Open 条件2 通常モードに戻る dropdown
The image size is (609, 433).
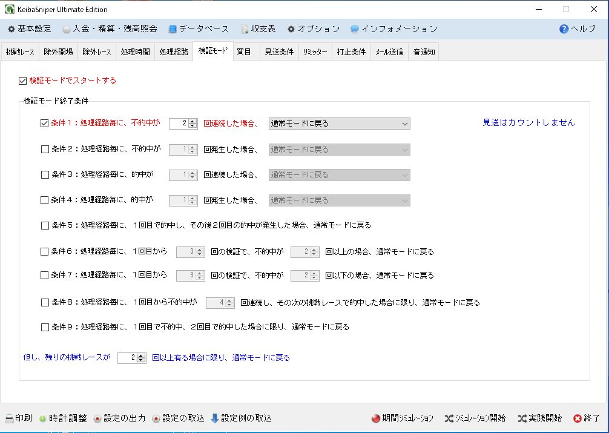pyautogui.click(x=340, y=150)
